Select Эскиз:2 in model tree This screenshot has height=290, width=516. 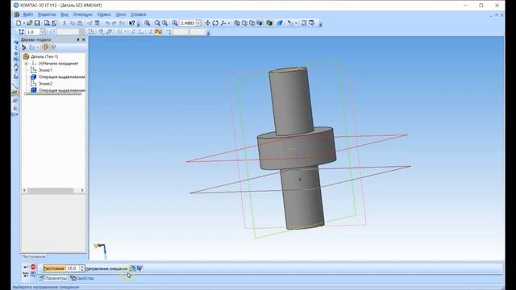[45, 84]
